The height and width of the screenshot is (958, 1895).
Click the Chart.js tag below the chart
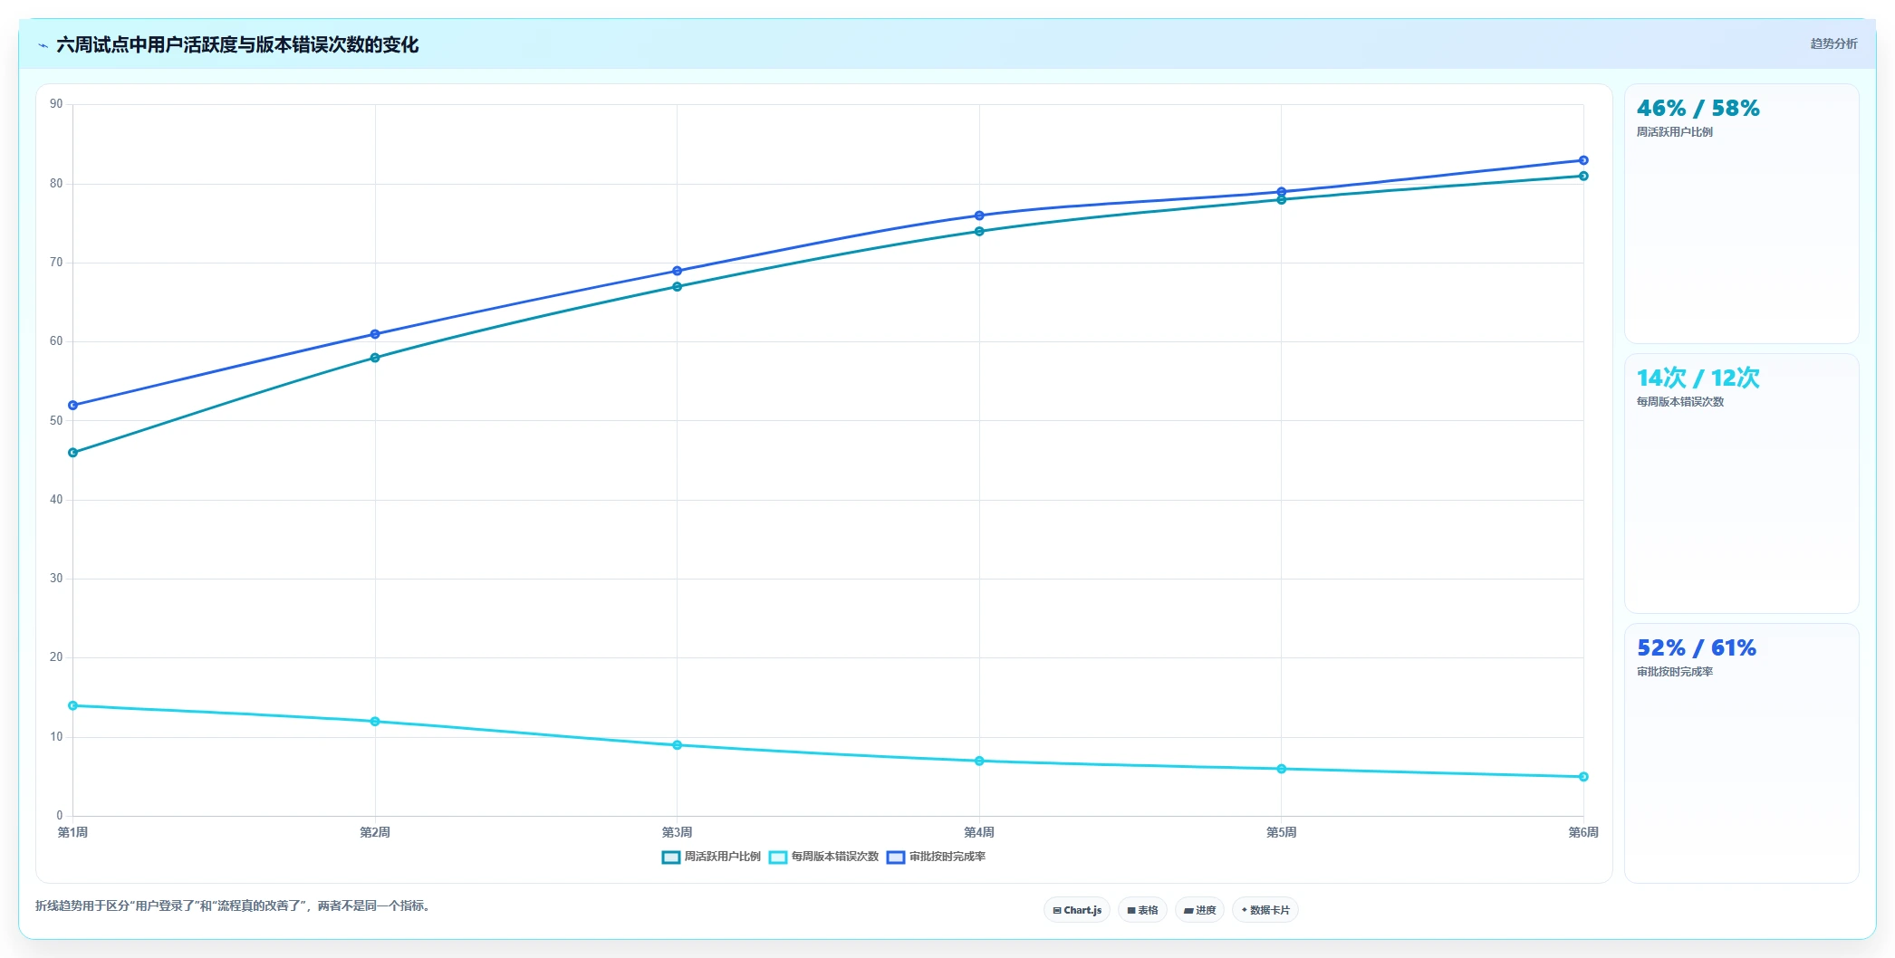pyautogui.click(x=1077, y=910)
